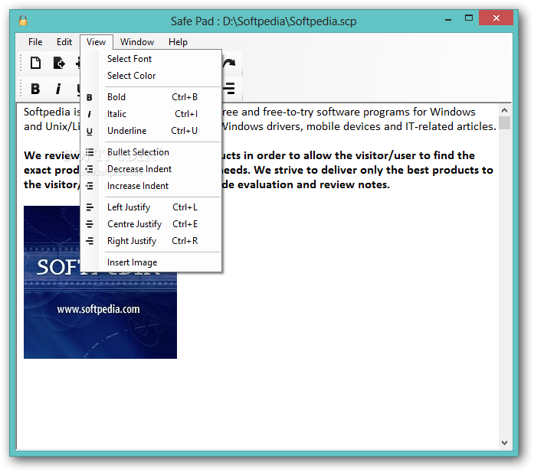The height and width of the screenshot is (472, 534).
Task: Toggle the Italic toolbar button
Action: [58, 89]
